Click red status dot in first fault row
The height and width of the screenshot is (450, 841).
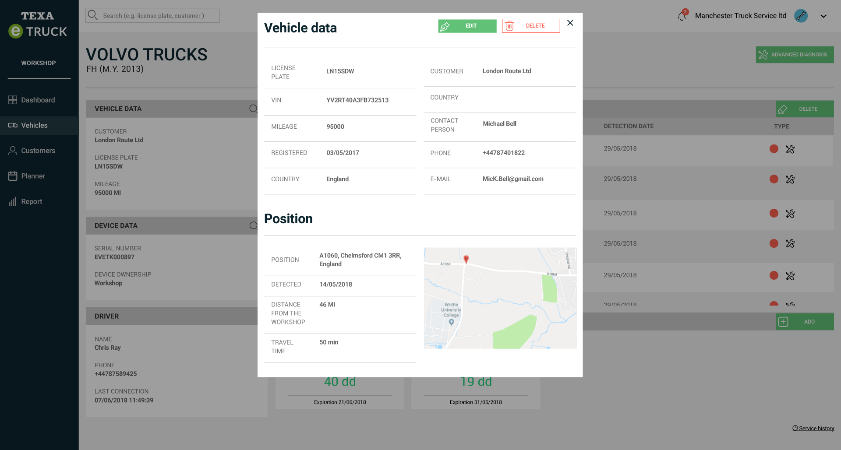(x=774, y=149)
